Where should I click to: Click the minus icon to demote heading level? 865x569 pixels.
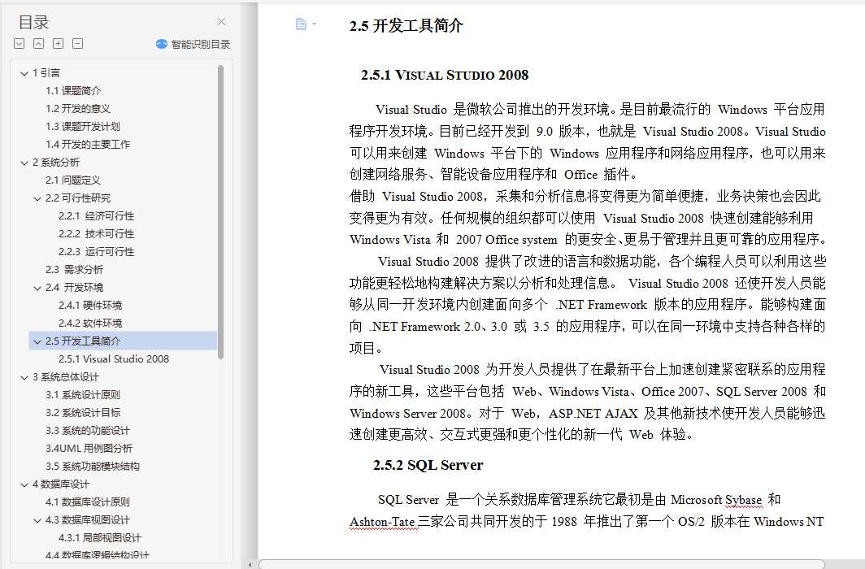click(78, 44)
